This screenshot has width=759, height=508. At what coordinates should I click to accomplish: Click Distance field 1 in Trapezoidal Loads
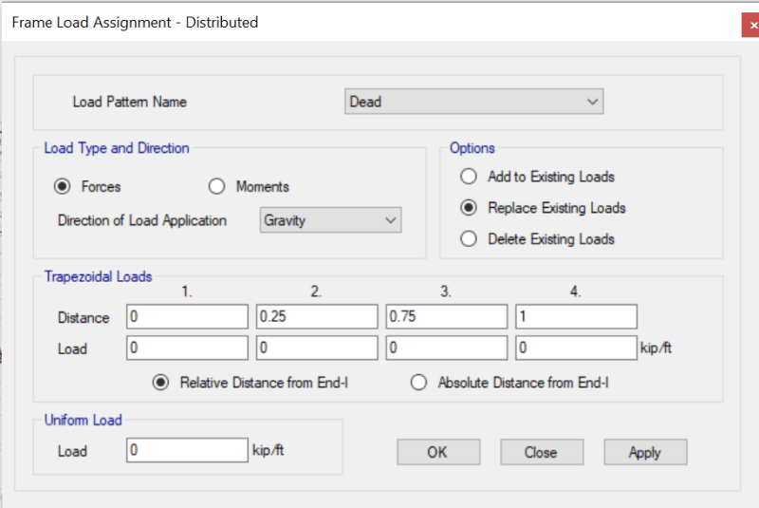tap(187, 317)
